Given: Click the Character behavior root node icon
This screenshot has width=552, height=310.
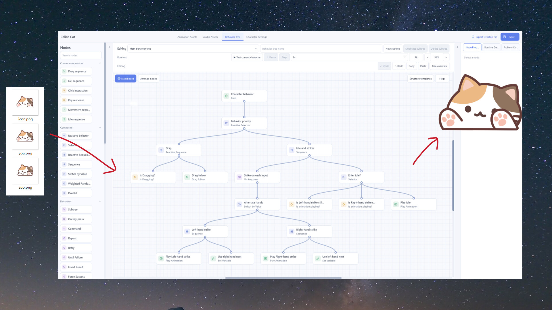Looking at the screenshot, I should [226, 96].
